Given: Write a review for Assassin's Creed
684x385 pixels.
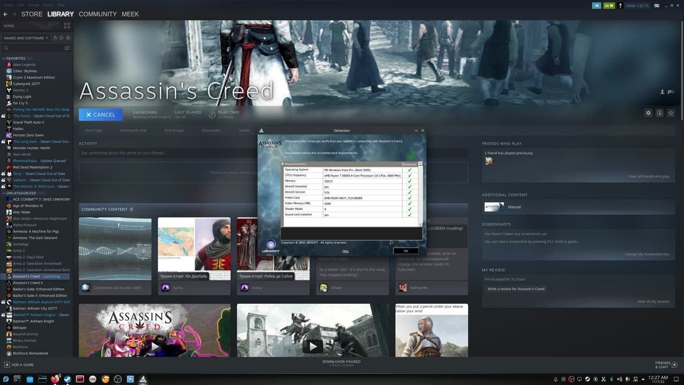Looking at the screenshot, I should [516, 289].
